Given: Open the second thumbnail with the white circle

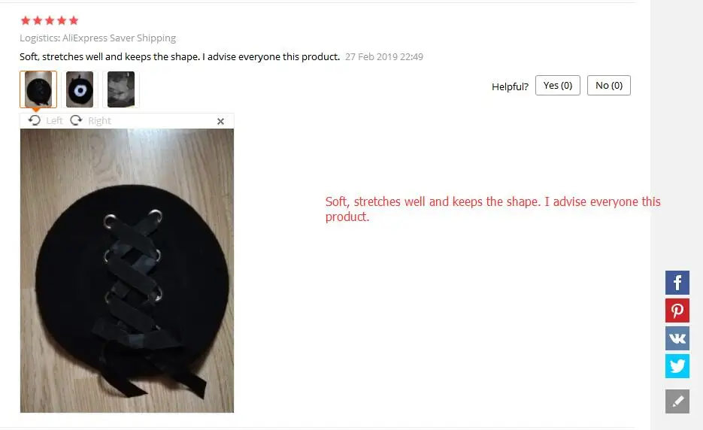Looking at the screenshot, I should pos(80,89).
